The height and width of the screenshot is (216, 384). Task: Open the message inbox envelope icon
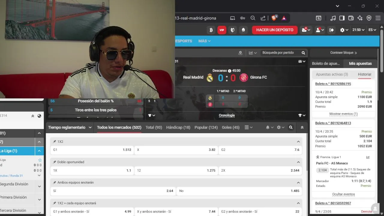304,30
